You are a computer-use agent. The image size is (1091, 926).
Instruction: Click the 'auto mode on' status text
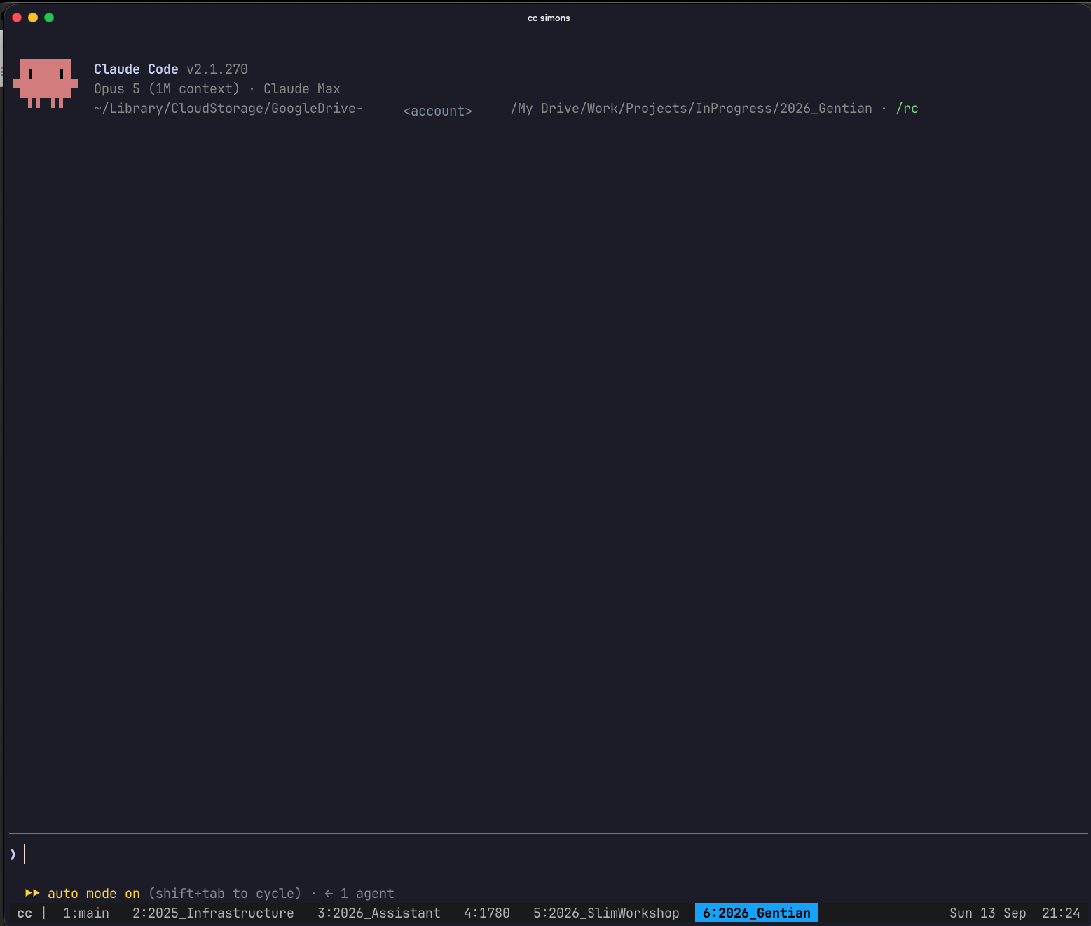[x=94, y=893]
